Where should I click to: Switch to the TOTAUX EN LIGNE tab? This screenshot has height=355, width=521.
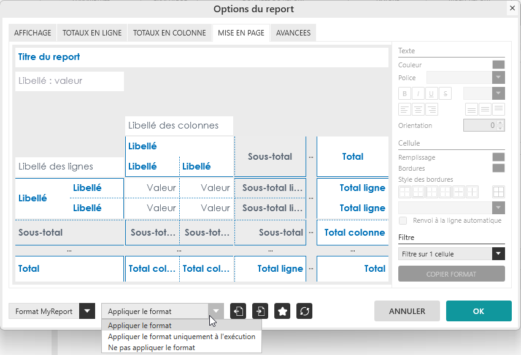pyautogui.click(x=92, y=33)
